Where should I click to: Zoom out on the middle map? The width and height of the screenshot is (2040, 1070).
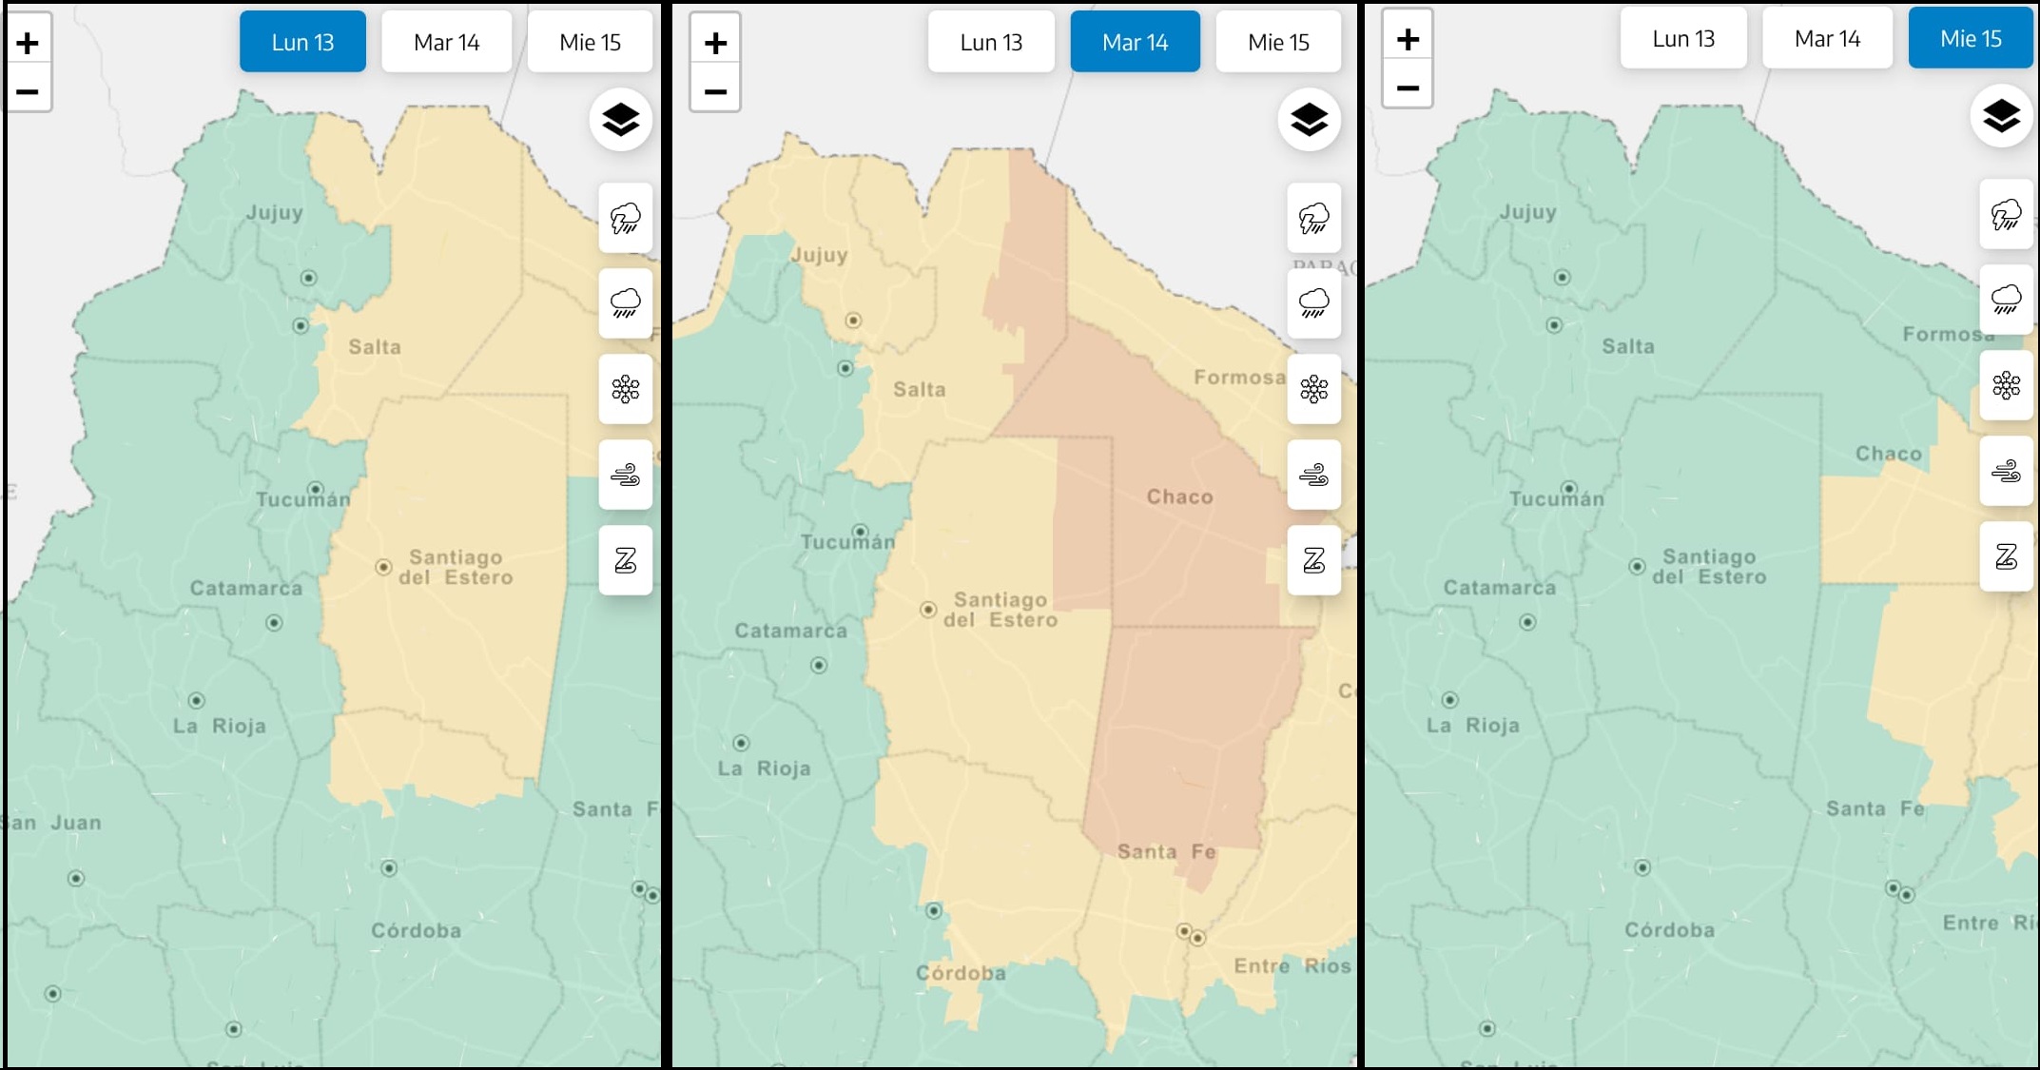point(715,92)
